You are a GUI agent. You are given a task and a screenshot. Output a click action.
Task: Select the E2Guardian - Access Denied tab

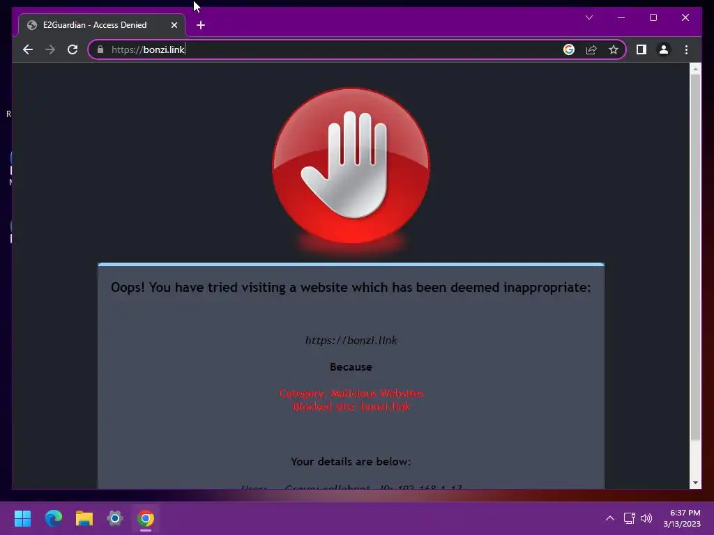click(102, 25)
